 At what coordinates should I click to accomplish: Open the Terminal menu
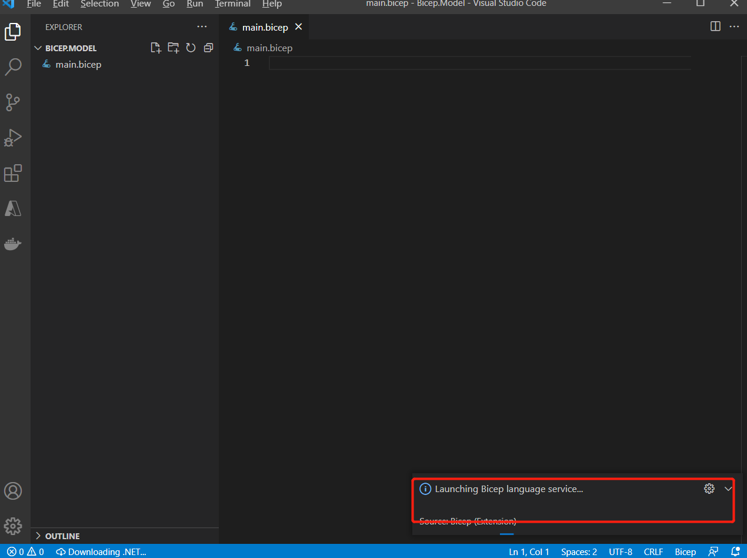click(233, 4)
